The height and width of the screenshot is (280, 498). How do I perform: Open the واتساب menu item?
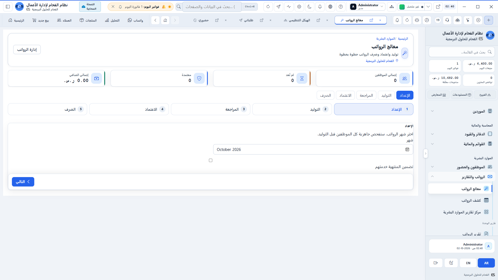(135, 20)
